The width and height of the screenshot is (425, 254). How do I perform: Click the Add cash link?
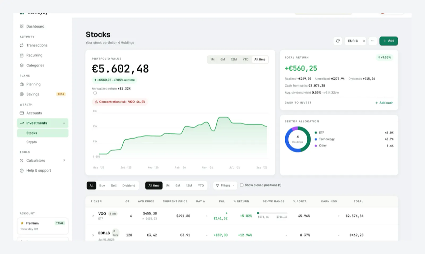[384, 103]
